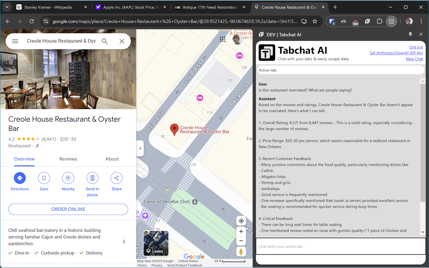429x268 pixels.
Task: Open the Google Maps hamburger menu
Action: tap(15, 41)
